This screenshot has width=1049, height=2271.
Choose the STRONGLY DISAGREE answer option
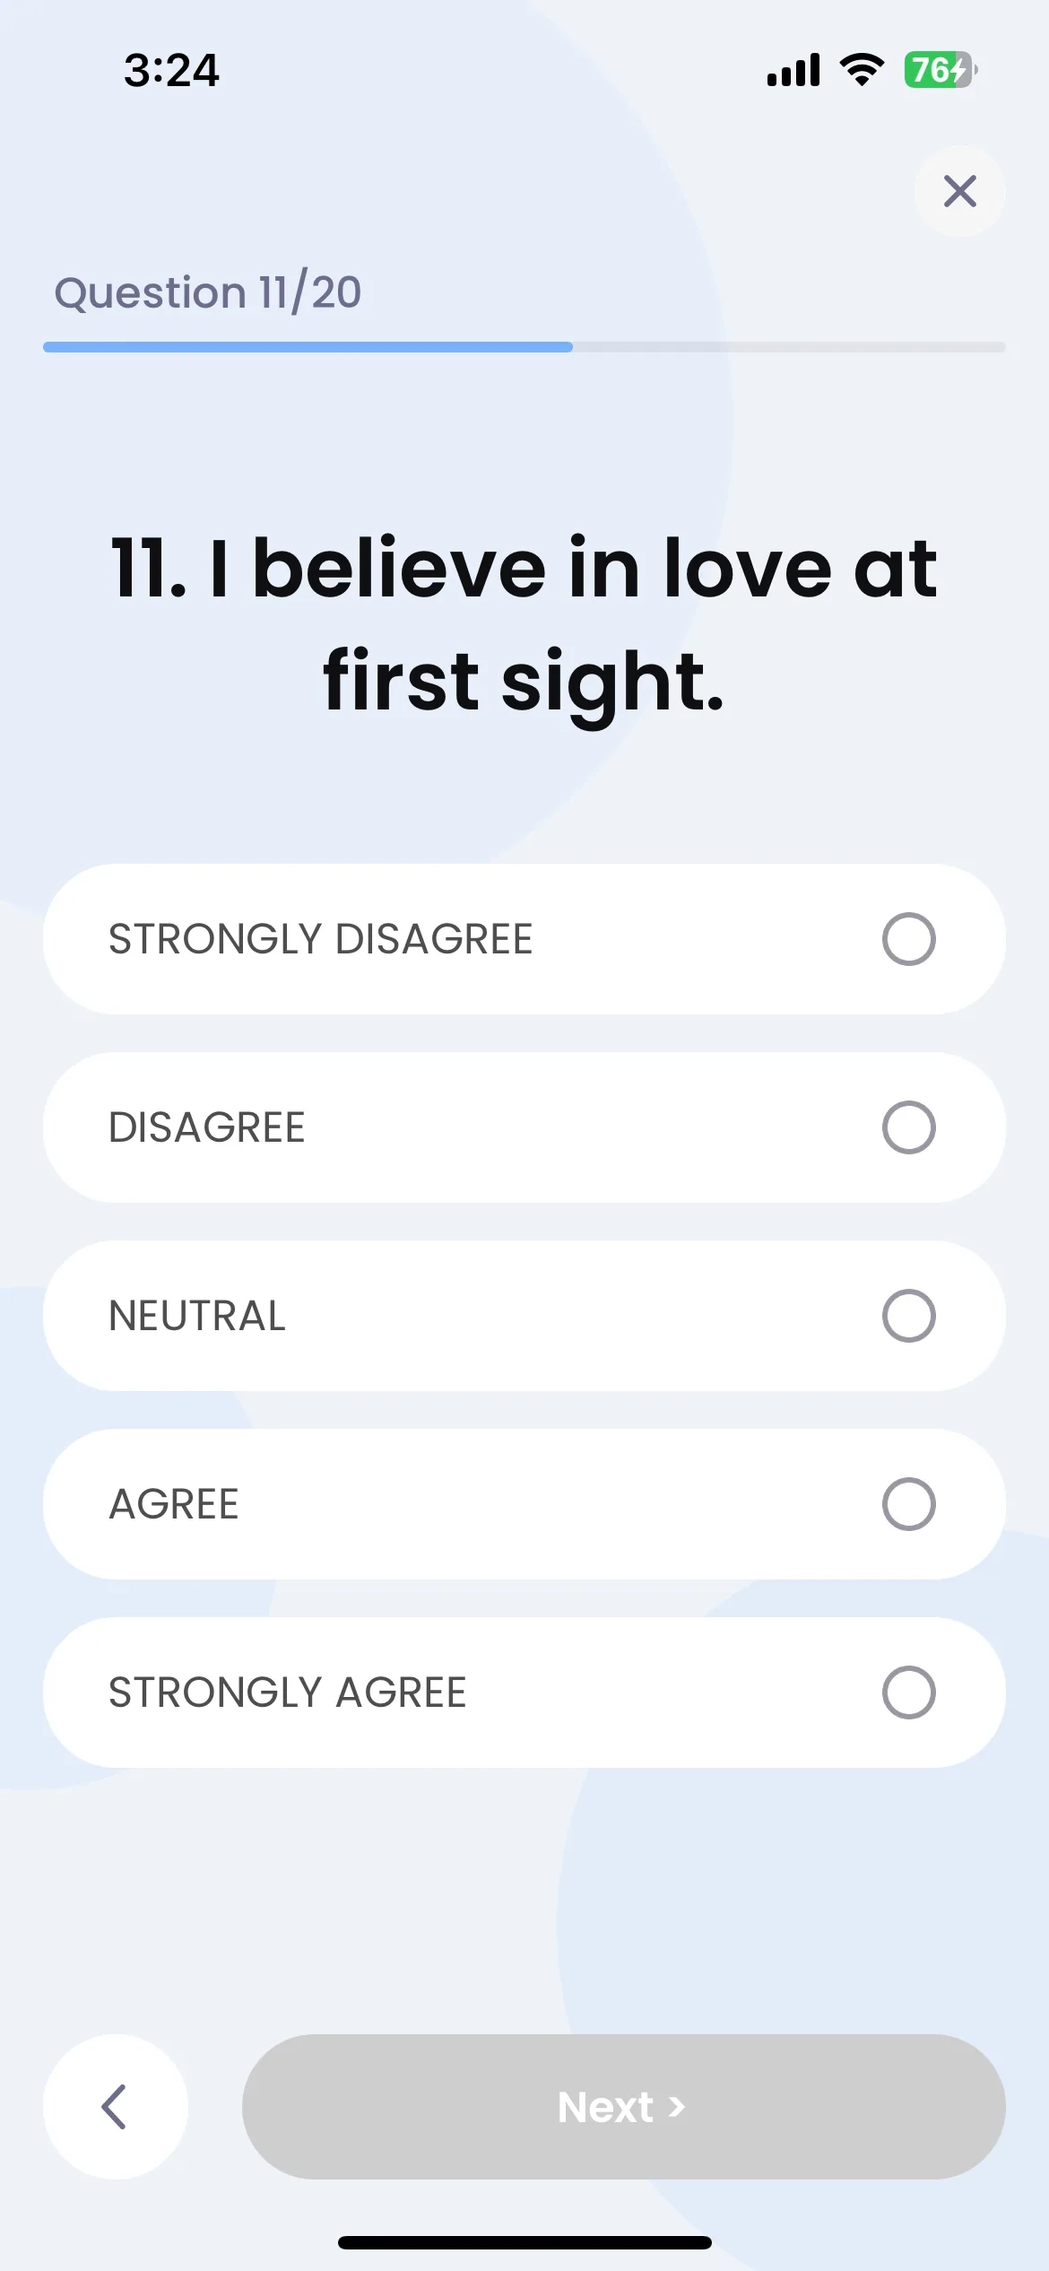click(524, 939)
